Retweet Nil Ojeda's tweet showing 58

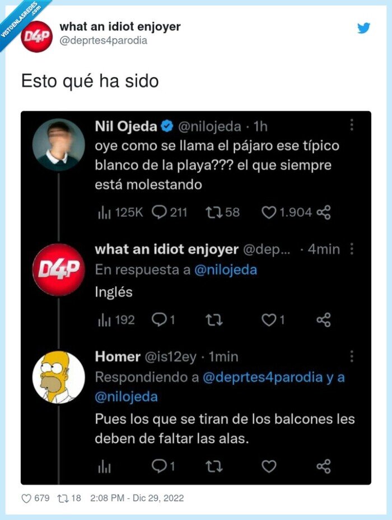coord(214,212)
